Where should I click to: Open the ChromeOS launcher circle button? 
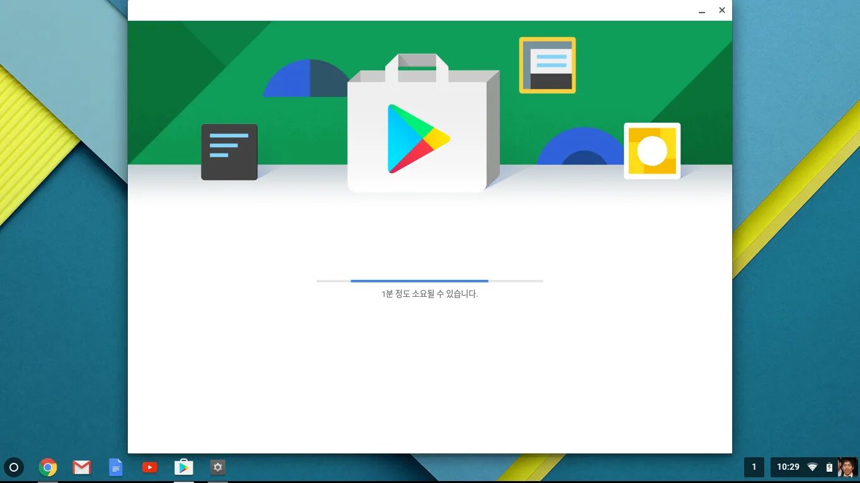coord(14,467)
